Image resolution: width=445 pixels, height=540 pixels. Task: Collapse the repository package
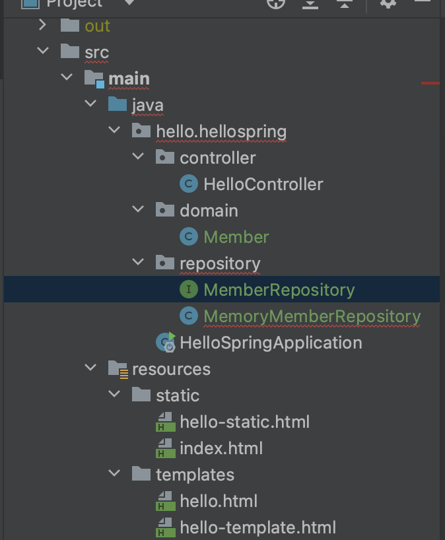coord(138,262)
